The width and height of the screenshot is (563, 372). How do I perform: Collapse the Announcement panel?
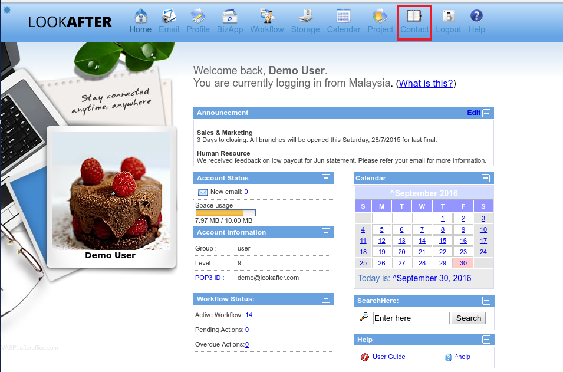tap(486, 113)
